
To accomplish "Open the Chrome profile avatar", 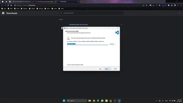I will point(178,5).
